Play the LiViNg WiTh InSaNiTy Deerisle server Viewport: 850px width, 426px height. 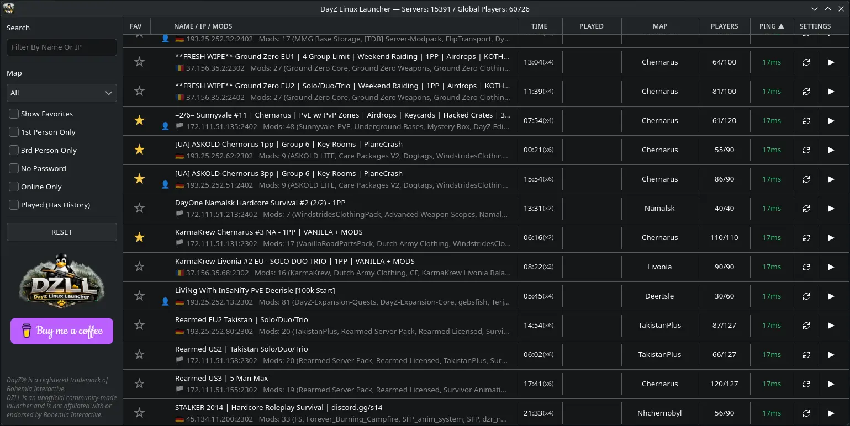831,296
